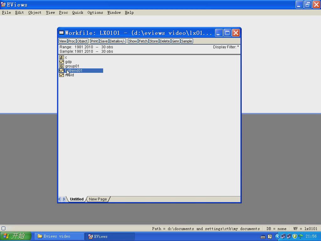The width and height of the screenshot is (321, 241).
Task: Select the c object name
Action: [66, 57]
